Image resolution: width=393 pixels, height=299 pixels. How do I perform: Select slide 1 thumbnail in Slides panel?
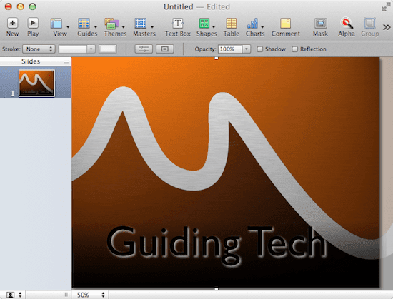coord(36,83)
